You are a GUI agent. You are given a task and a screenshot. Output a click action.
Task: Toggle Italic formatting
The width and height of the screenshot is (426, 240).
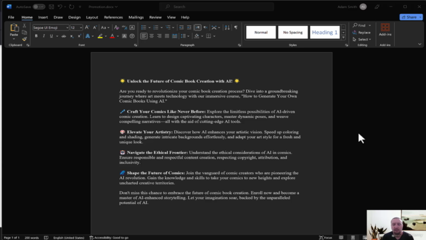coord(43,36)
